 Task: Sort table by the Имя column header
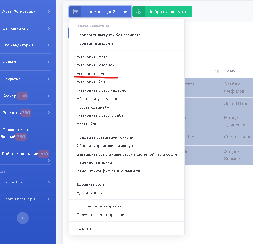(231, 71)
